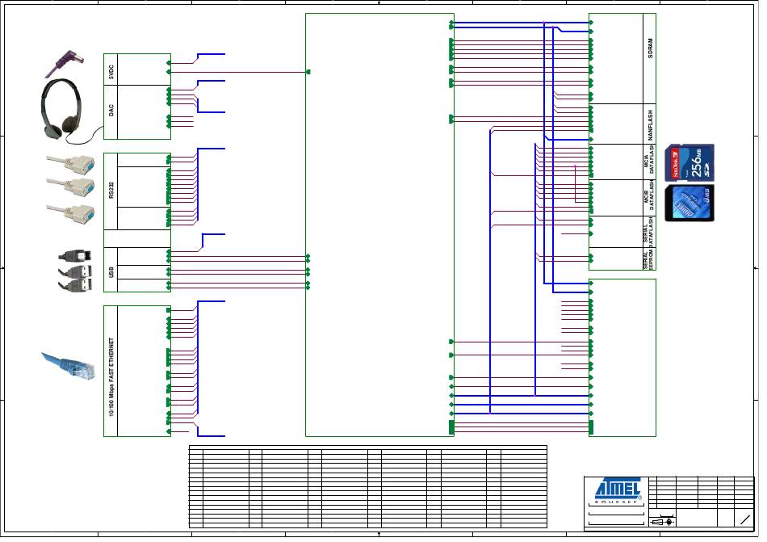767x542 pixels.
Task: Click the USB type-B cable image
Action: point(75,255)
